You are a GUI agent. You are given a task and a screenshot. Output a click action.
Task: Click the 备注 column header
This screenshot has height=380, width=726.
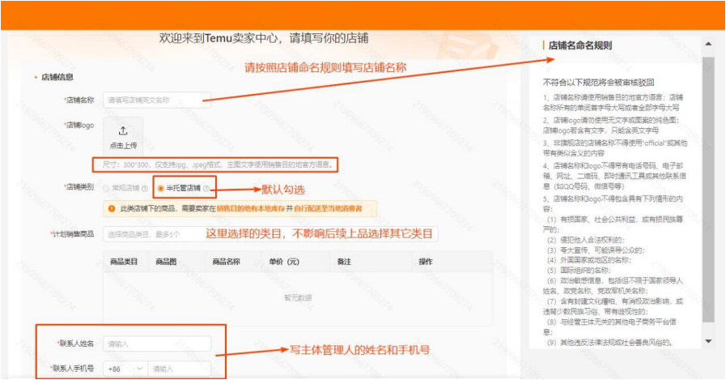tap(344, 262)
